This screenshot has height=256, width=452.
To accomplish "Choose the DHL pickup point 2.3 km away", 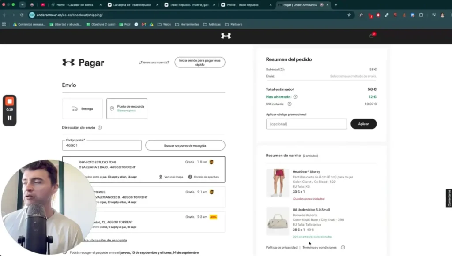I will 143,222.
